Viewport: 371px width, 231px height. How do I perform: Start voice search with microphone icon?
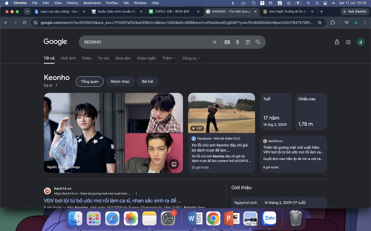pyautogui.click(x=237, y=42)
